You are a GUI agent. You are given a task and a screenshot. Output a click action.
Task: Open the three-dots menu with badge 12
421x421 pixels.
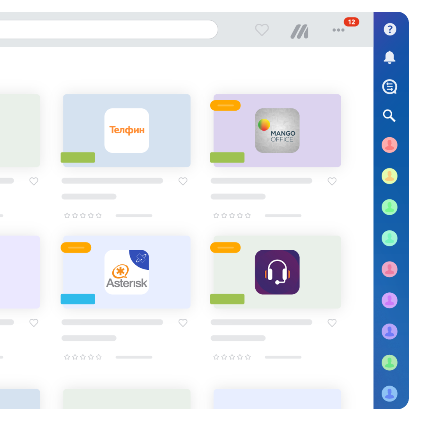(x=338, y=30)
